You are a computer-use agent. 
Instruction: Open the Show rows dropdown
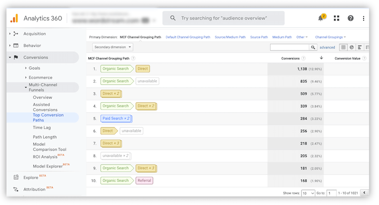click(x=308, y=193)
